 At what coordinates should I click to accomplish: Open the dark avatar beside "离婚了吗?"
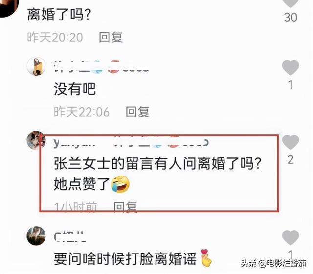pos(8,7)
